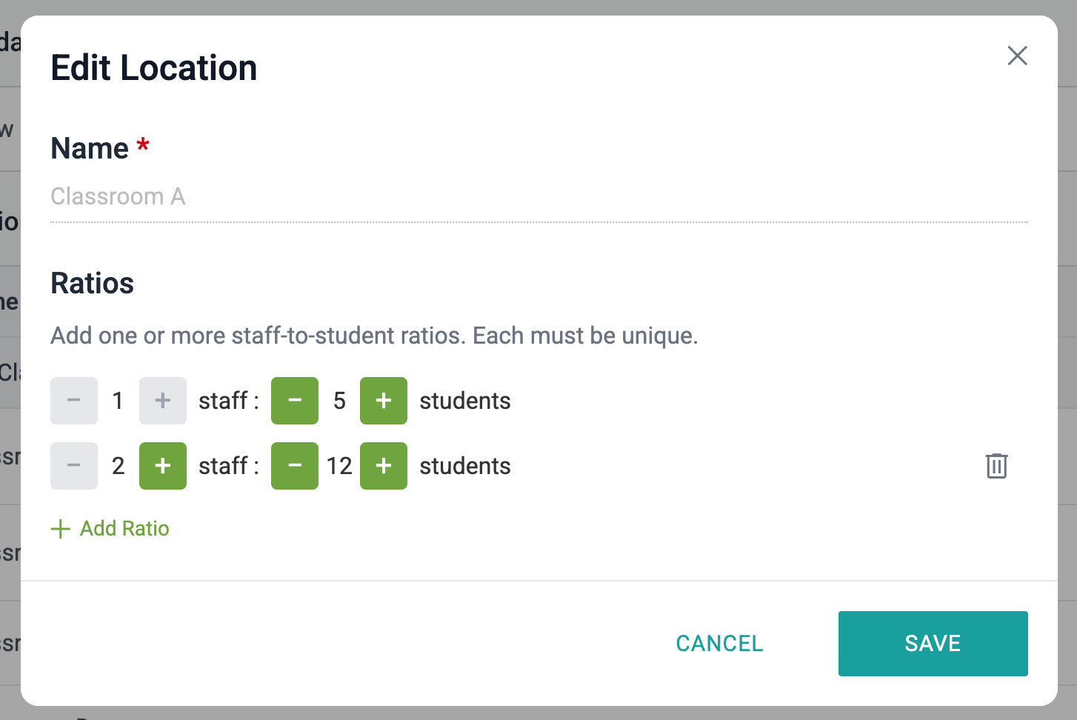This screenshot has height=720, width=1077.
Task: Decrease students from 12 in second ratio
Action: (295, 466)
